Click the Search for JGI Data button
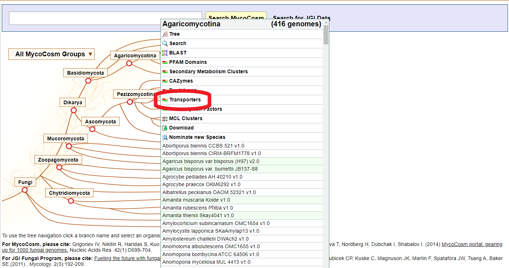509x268 pixels. (x=301, y=18)
